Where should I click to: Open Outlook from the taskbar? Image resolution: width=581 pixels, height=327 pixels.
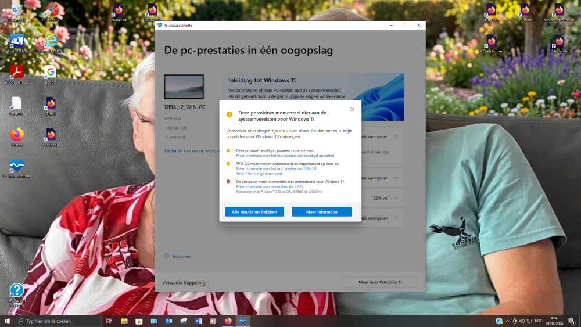168,321
